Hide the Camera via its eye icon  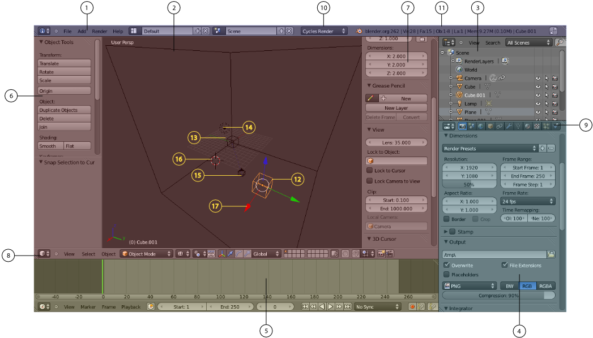point(538,79)
